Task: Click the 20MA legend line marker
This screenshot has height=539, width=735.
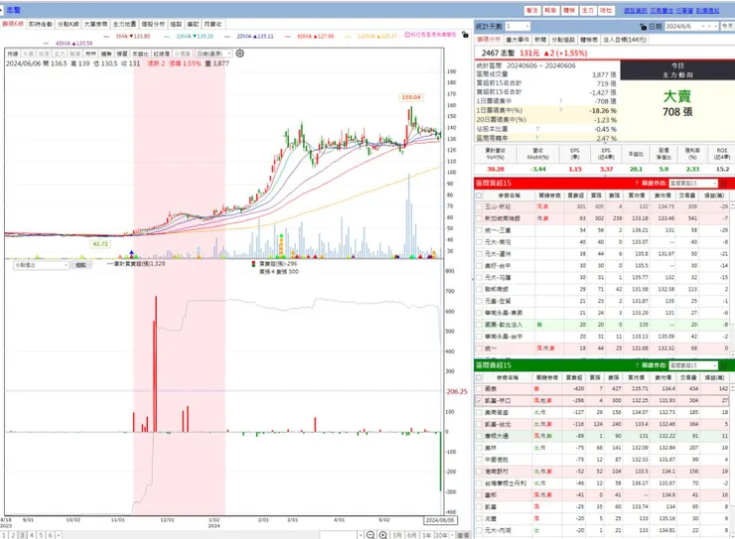Action: (x=227, y=36)
